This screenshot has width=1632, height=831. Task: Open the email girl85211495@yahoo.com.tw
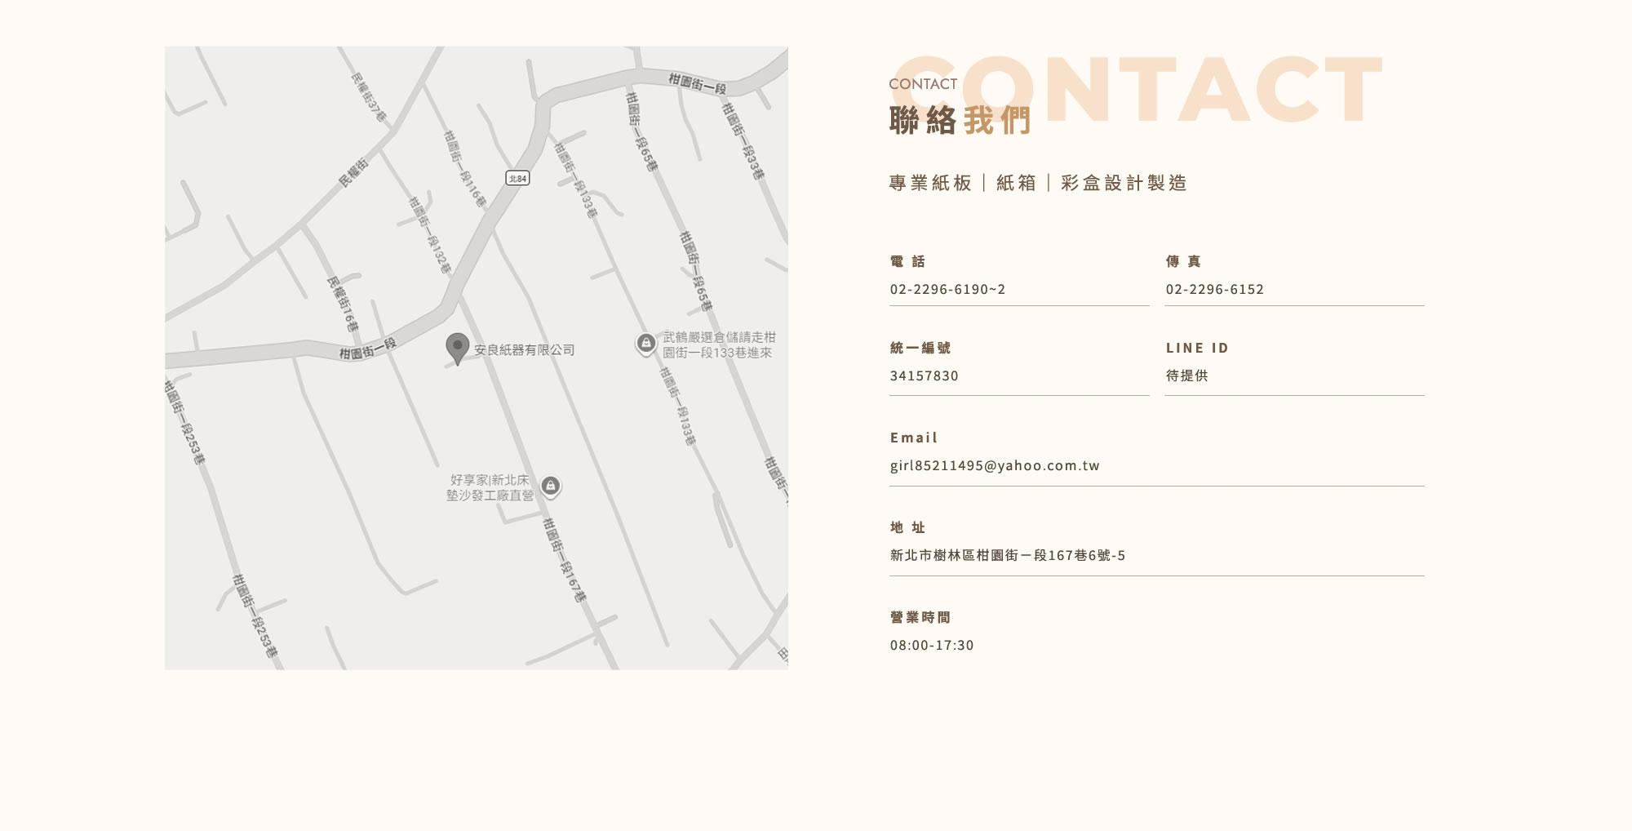[x=995, y=466]
